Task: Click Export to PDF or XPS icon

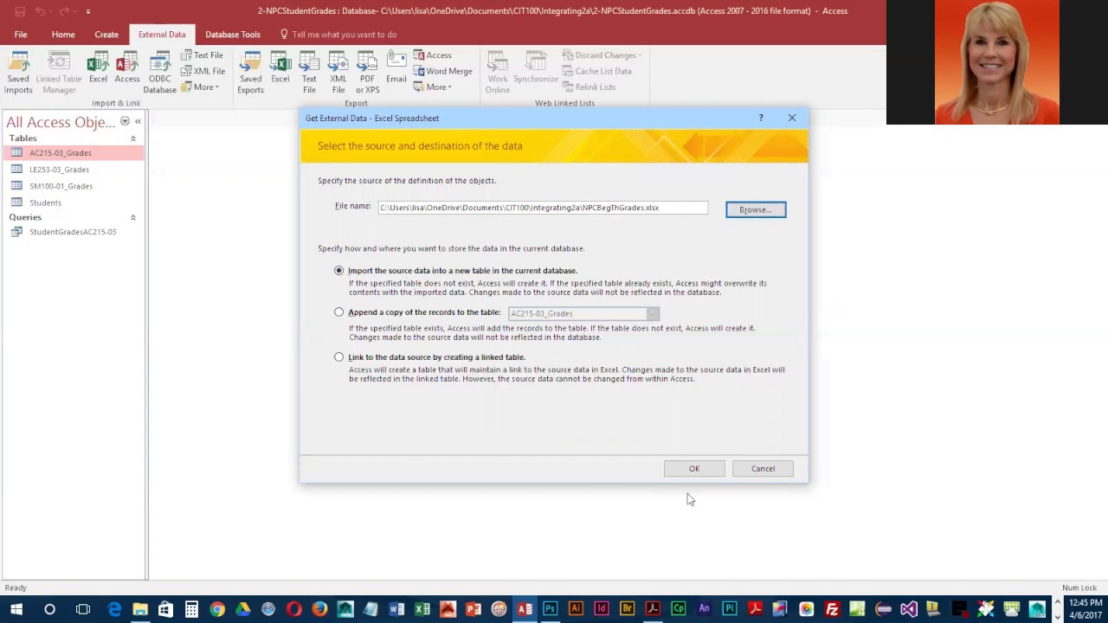Action: (x=367, y=73)
